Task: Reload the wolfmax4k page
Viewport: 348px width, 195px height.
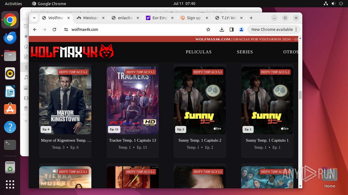Action: [54, 30]
